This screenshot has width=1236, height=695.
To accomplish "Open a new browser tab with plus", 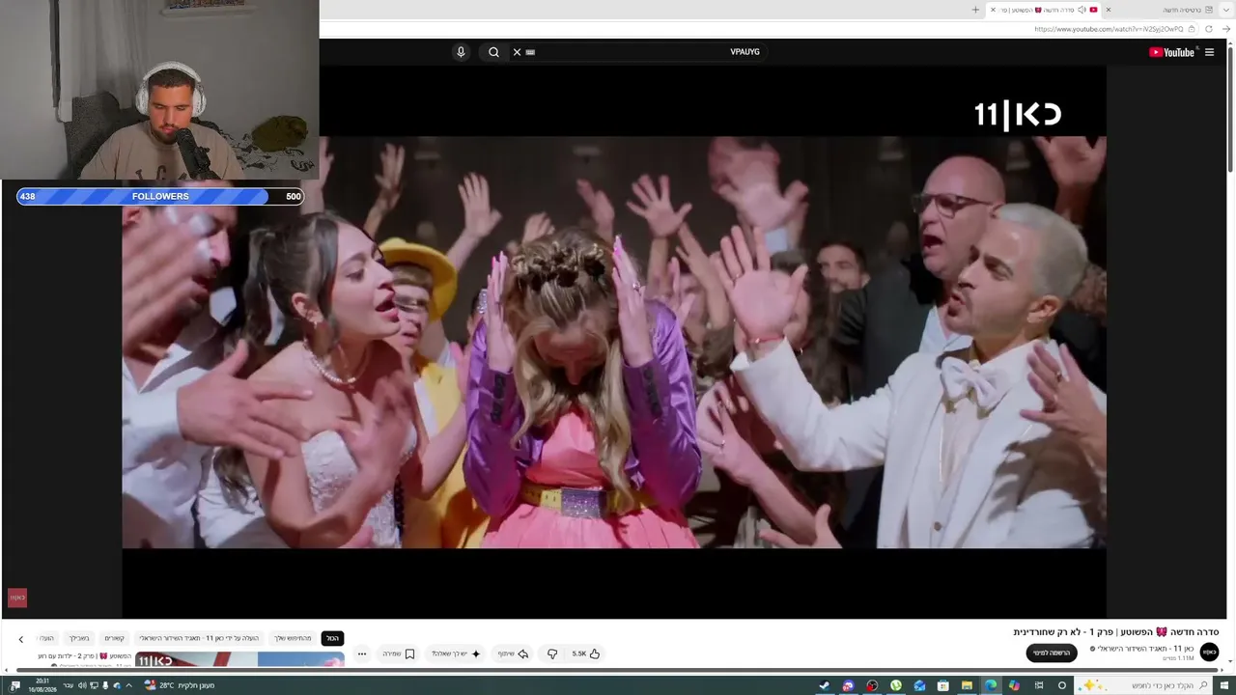I will pyautogui.click(x=975, y=10).
